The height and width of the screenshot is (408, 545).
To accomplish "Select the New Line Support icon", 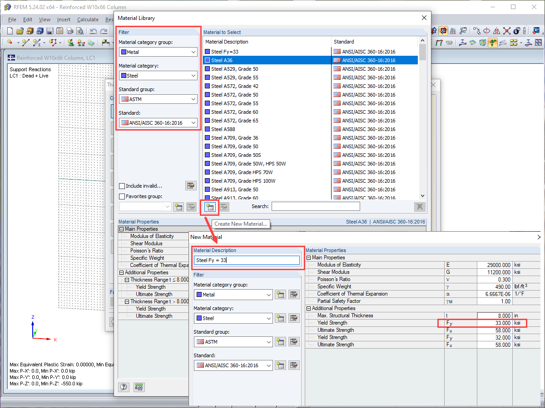I will [x=81, y=43].
